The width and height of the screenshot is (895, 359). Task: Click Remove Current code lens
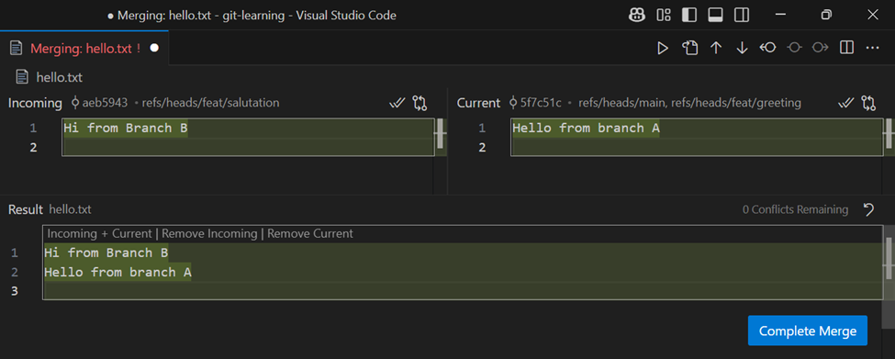310,233
